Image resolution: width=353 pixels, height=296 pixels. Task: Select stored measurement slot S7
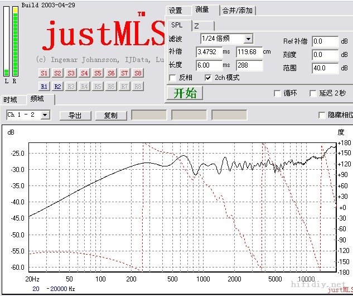[124, 73]
